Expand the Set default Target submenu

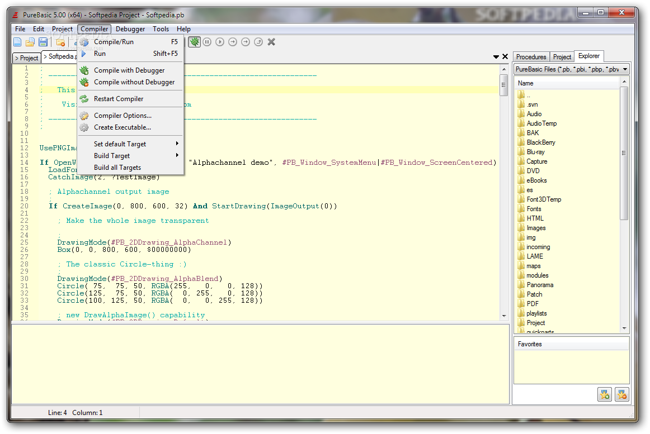pos(130,144)
